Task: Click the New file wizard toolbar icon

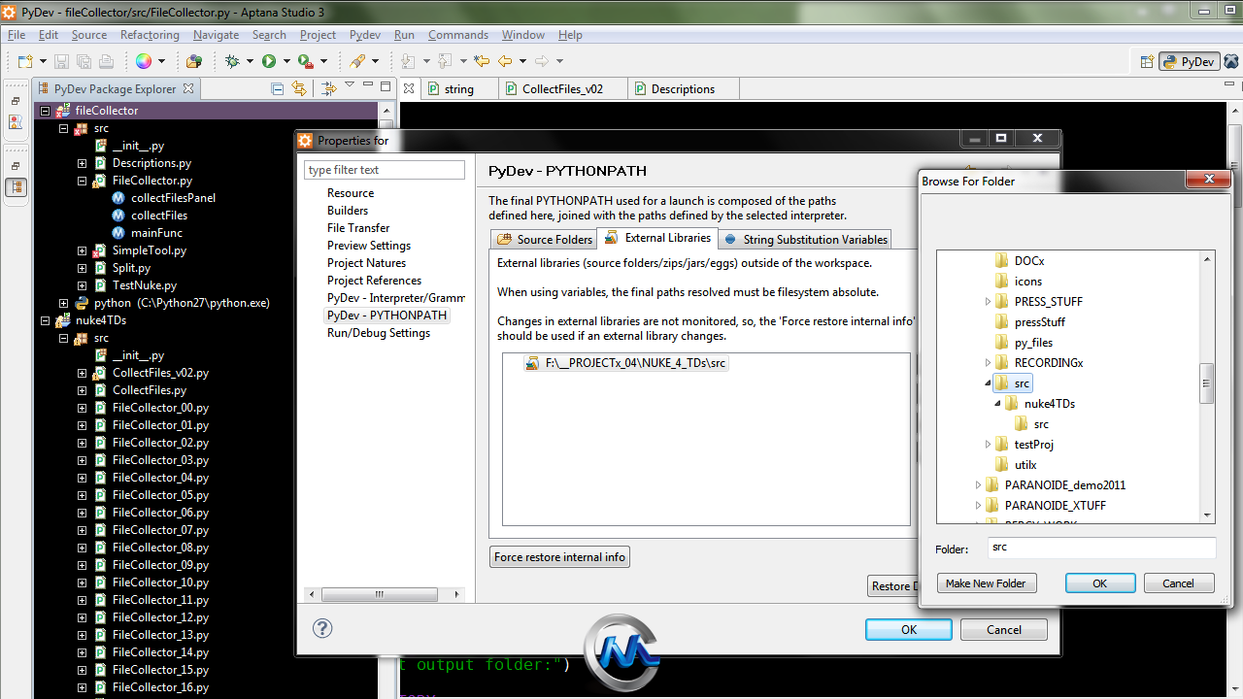Action: (24, 61)
